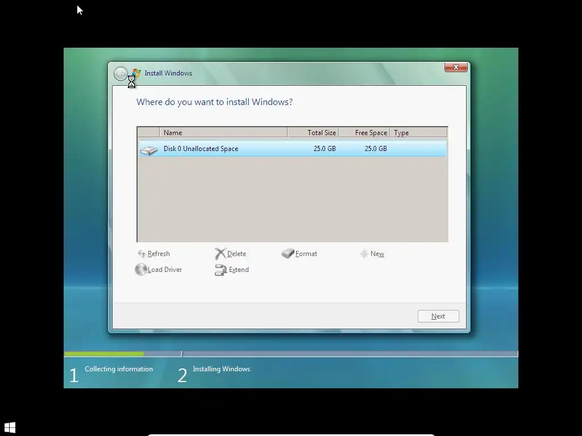Image resolution: width=582 pixels, height=436 pixels.
Task: Sort by the Name column header
Action: (223, 132)
